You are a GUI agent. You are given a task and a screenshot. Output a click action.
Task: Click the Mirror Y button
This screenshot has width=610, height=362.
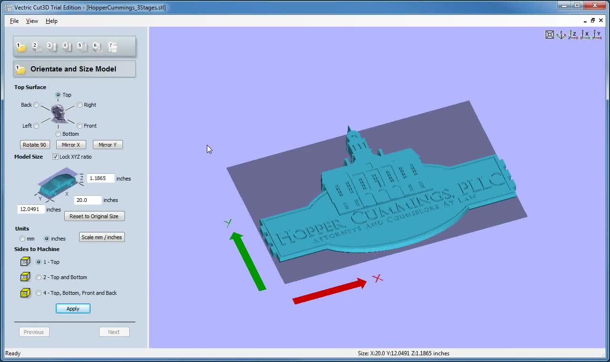click(108, 145)
